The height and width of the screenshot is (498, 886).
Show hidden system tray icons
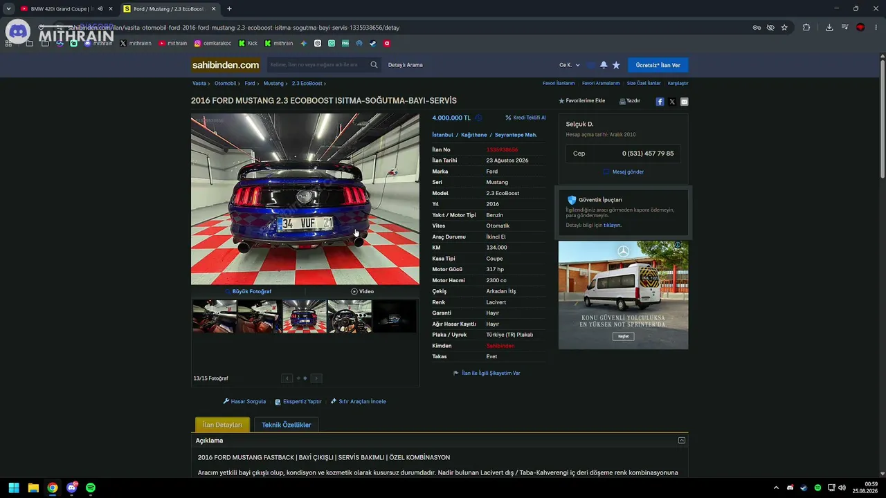pos(776,488)
